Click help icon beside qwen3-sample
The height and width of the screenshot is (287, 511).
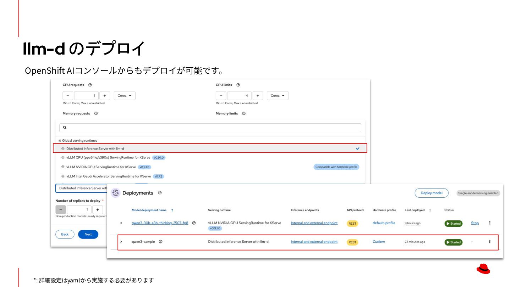tap(160, 242)
